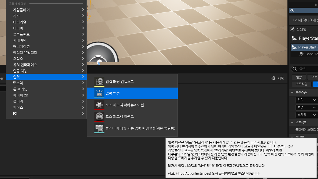
Task: Click the 디테일 panel pencil icon
Action: [292, 30]
